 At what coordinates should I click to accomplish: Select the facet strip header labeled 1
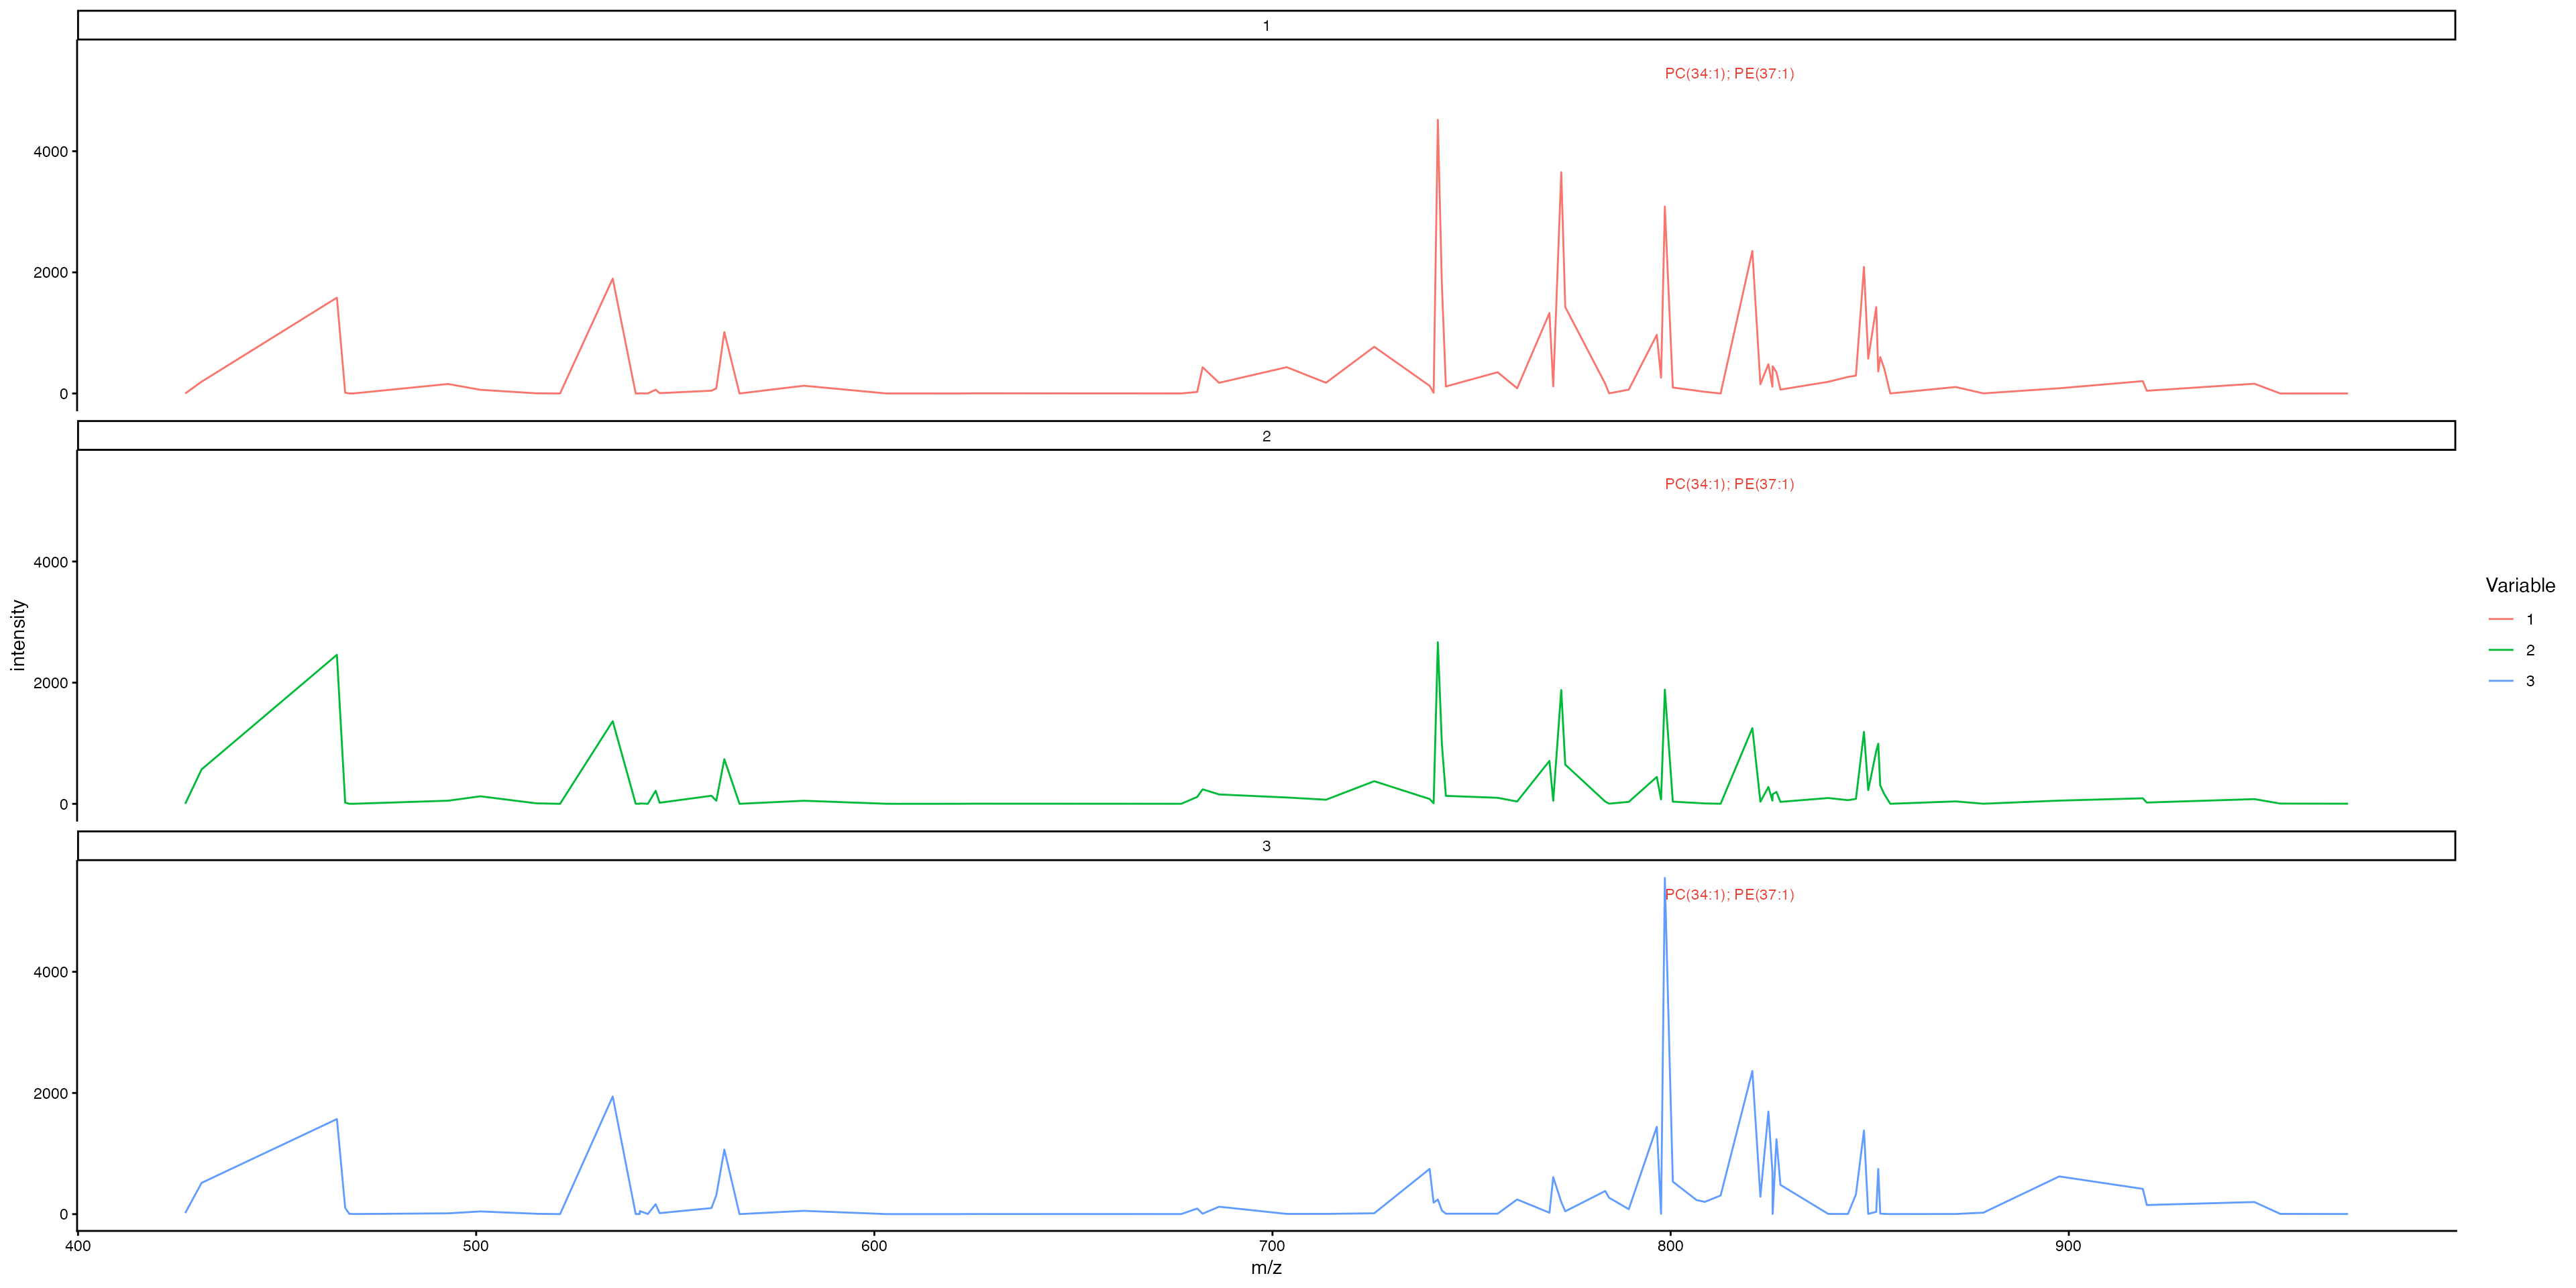pos(1266,26)
